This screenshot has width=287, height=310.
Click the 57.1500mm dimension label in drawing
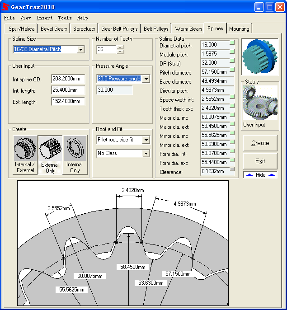(x=178, y=274)
